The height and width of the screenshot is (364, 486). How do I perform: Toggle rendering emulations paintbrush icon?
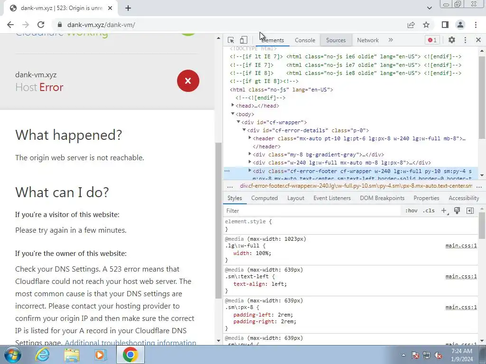pos(457,211)
